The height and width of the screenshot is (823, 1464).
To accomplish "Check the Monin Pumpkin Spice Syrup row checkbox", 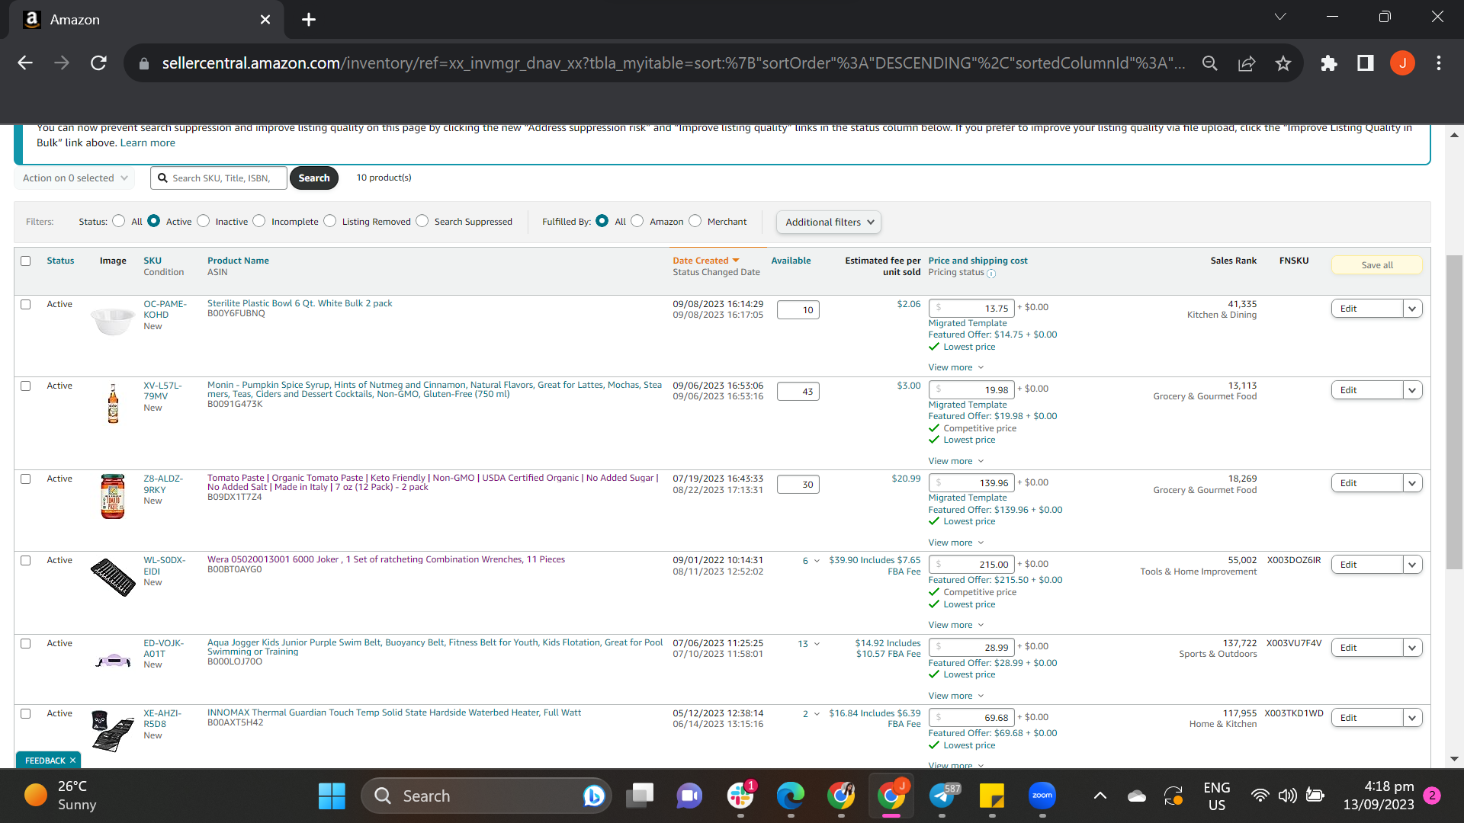I will pyautogui.click(x=26, y=386).
